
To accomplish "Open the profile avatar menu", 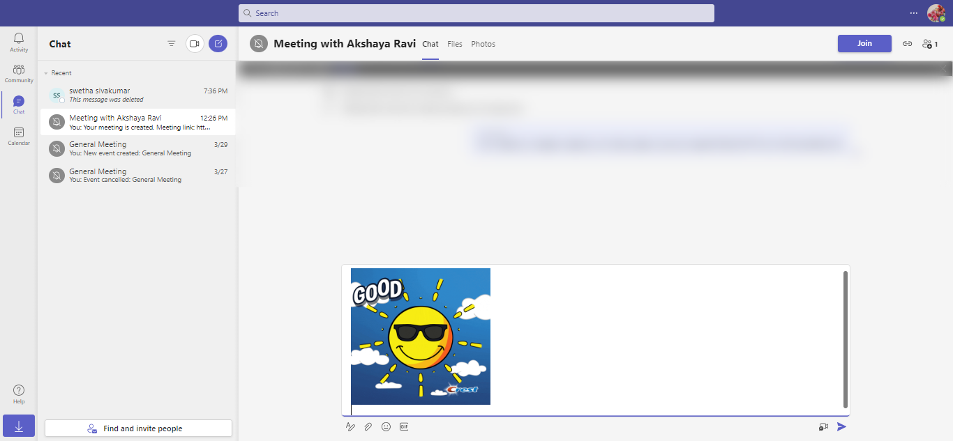I will 936,13.
